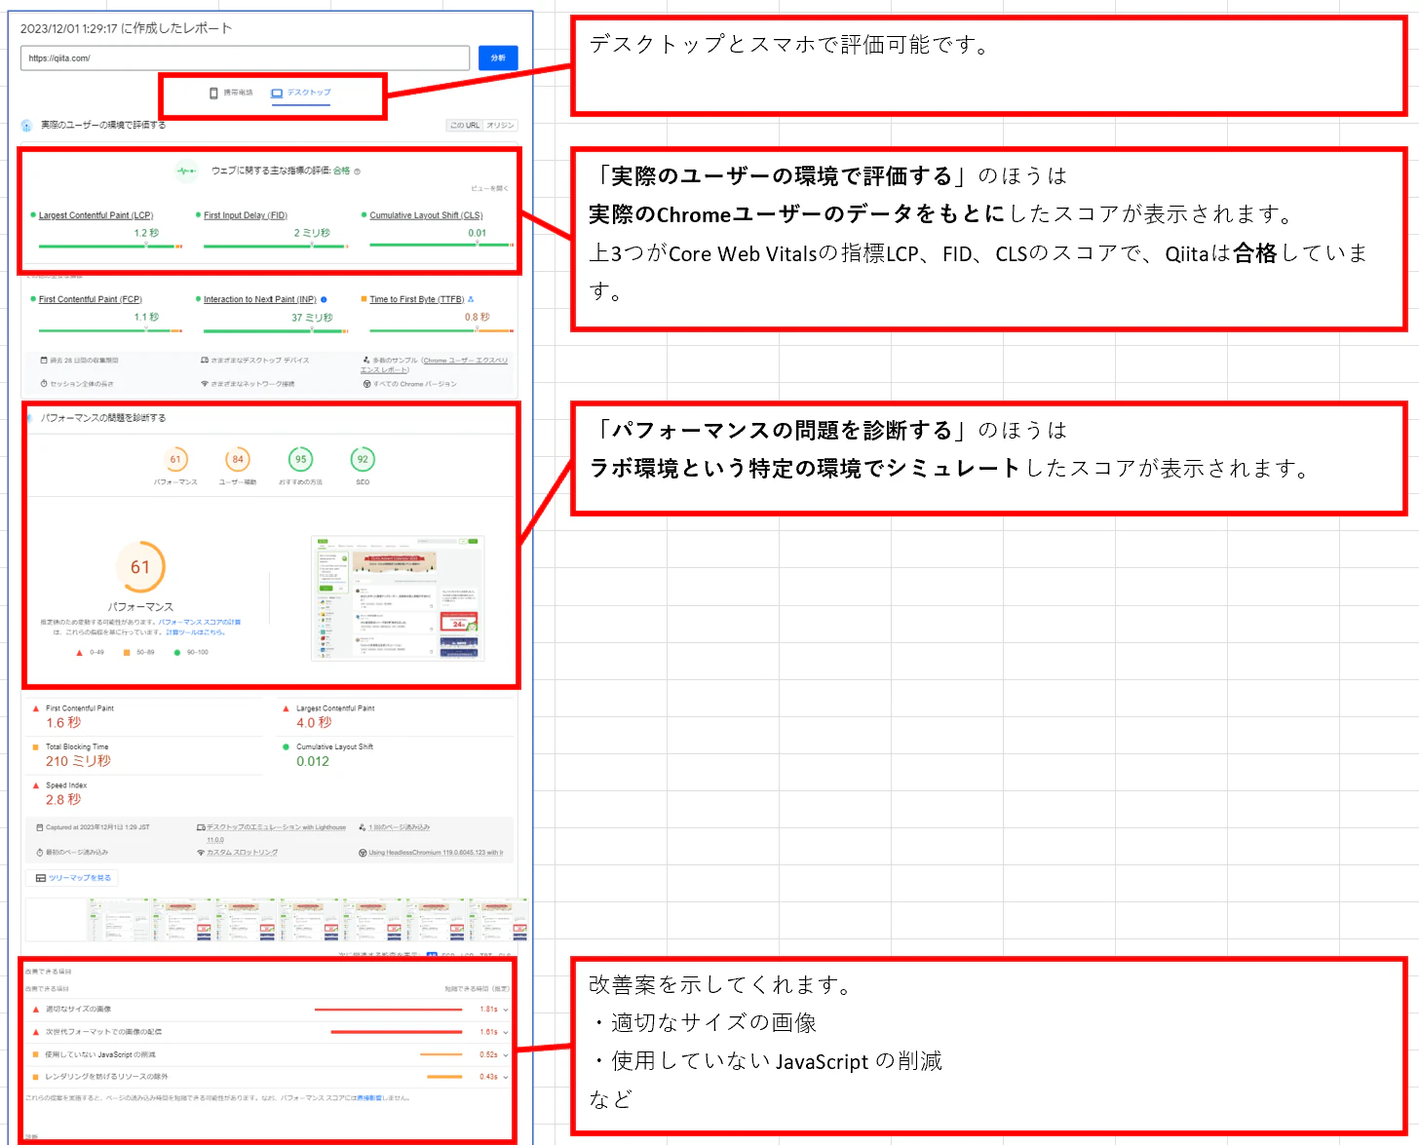Click the FID 2 ミリ秒 distribution bar
The height and width of the screenshot is (1146, 1419).
[x=276, y=247]
